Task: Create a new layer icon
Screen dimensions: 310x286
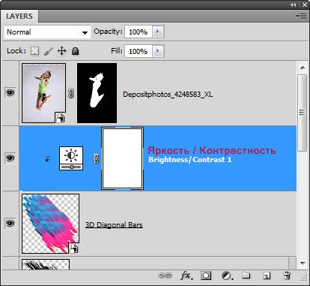Action: (267, 275)
